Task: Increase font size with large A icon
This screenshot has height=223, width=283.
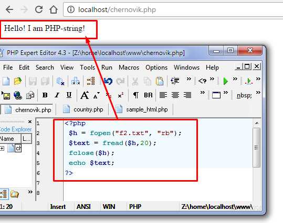Action: coord(85,95)
